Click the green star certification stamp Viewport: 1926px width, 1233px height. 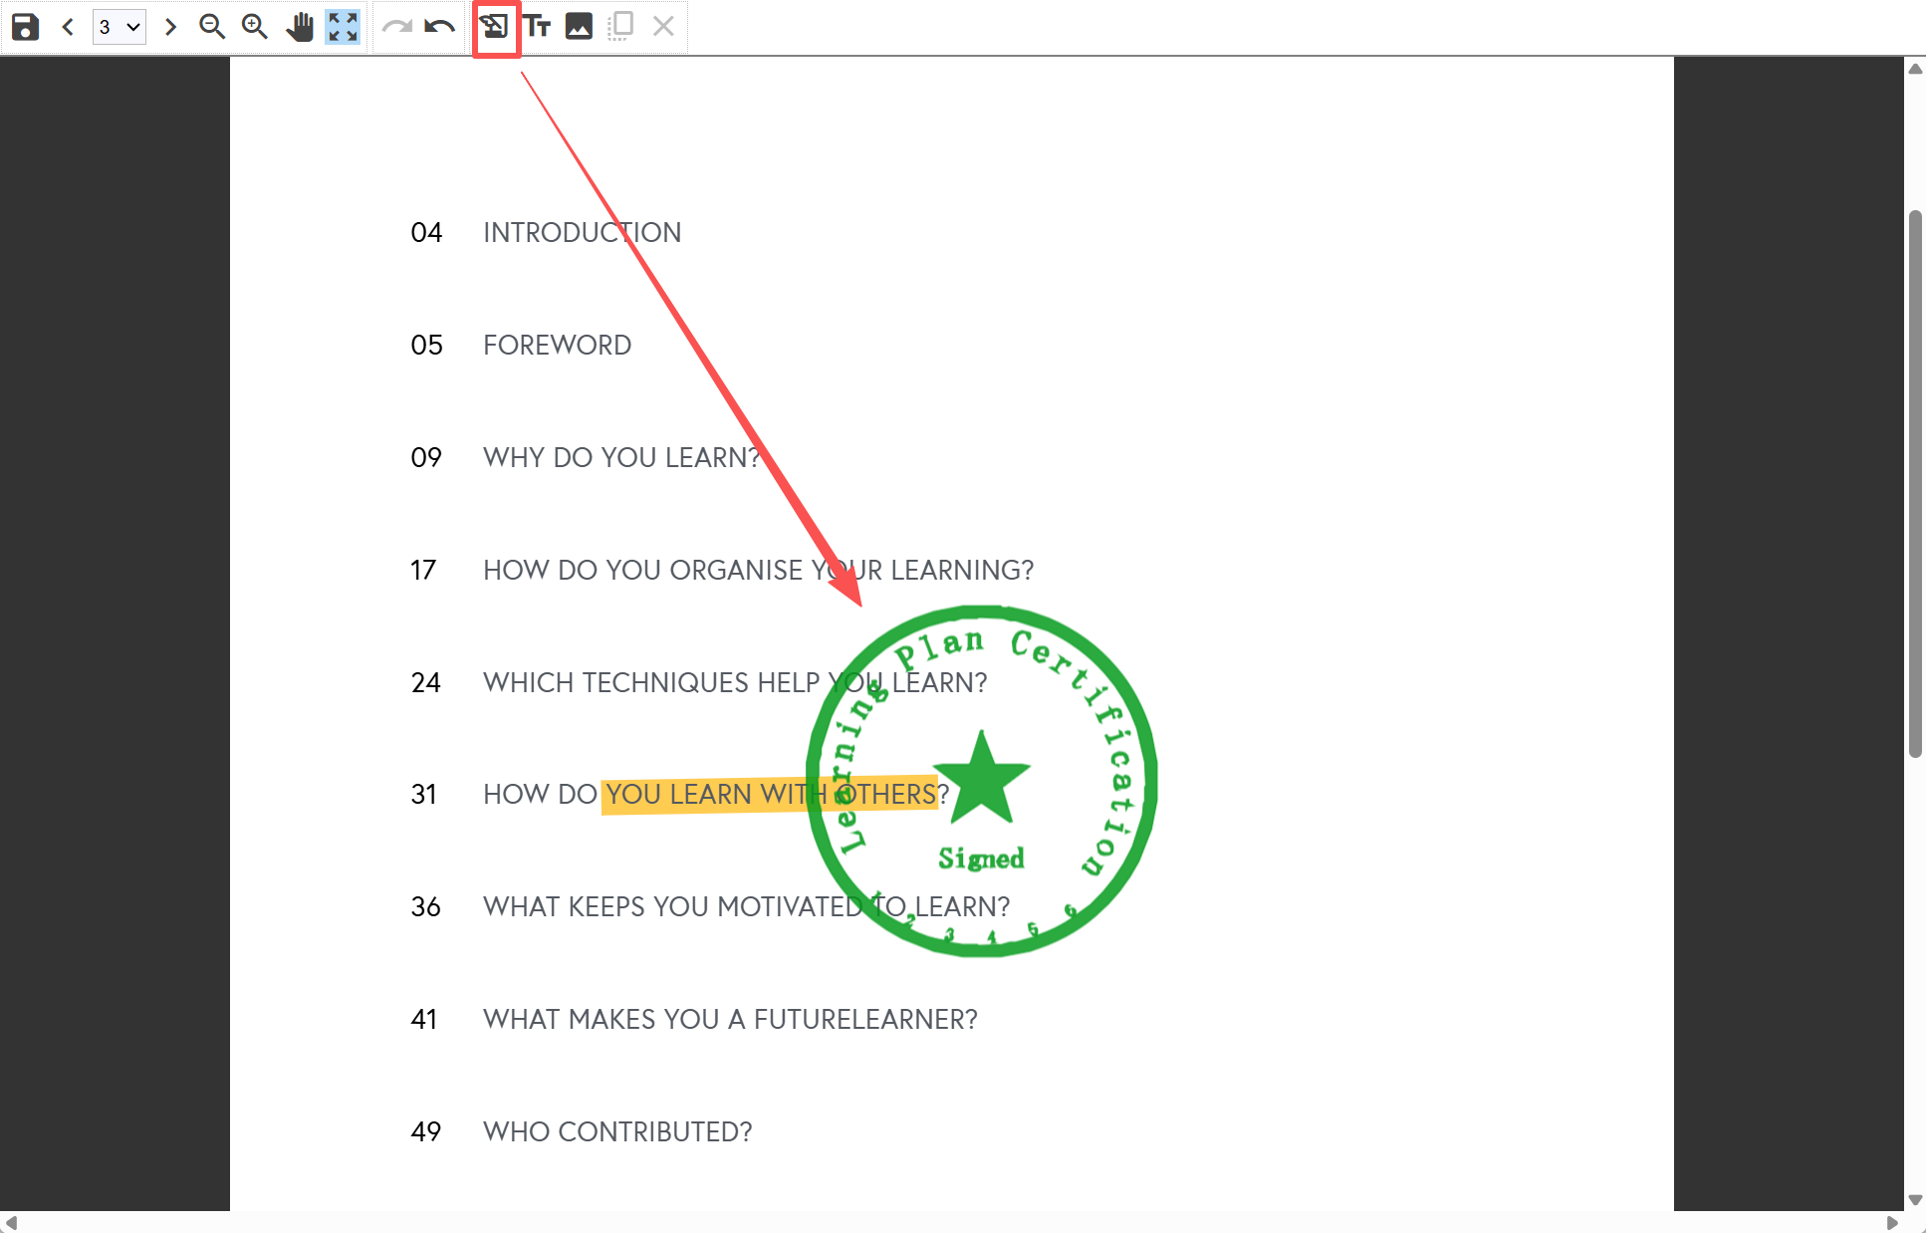[982, 779]
